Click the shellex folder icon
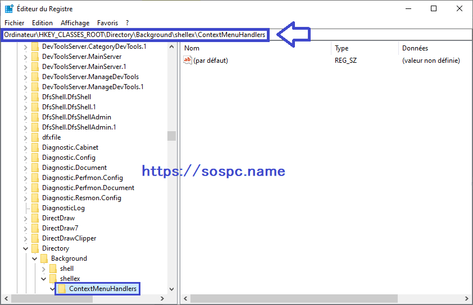This screenshot has height=305, width=473. tap(53, 278)
